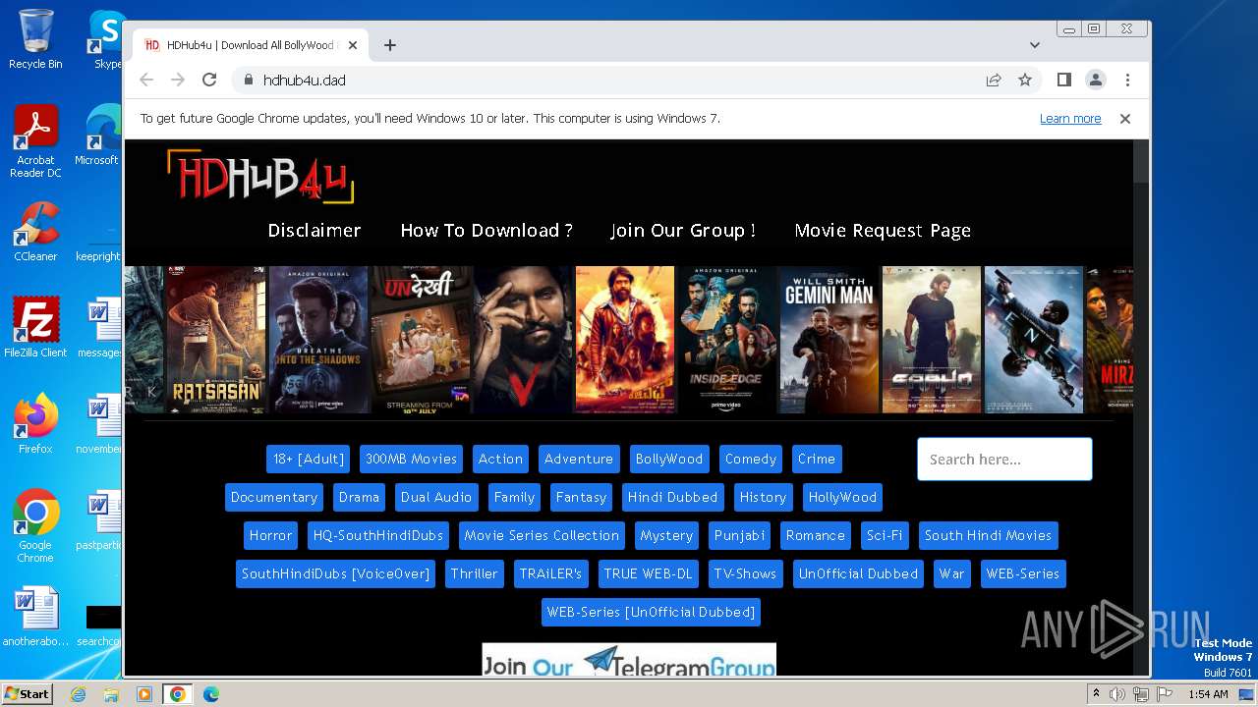Open the How To Download ? menu item
Viewport: 1258px width, 707px height.
486,231
